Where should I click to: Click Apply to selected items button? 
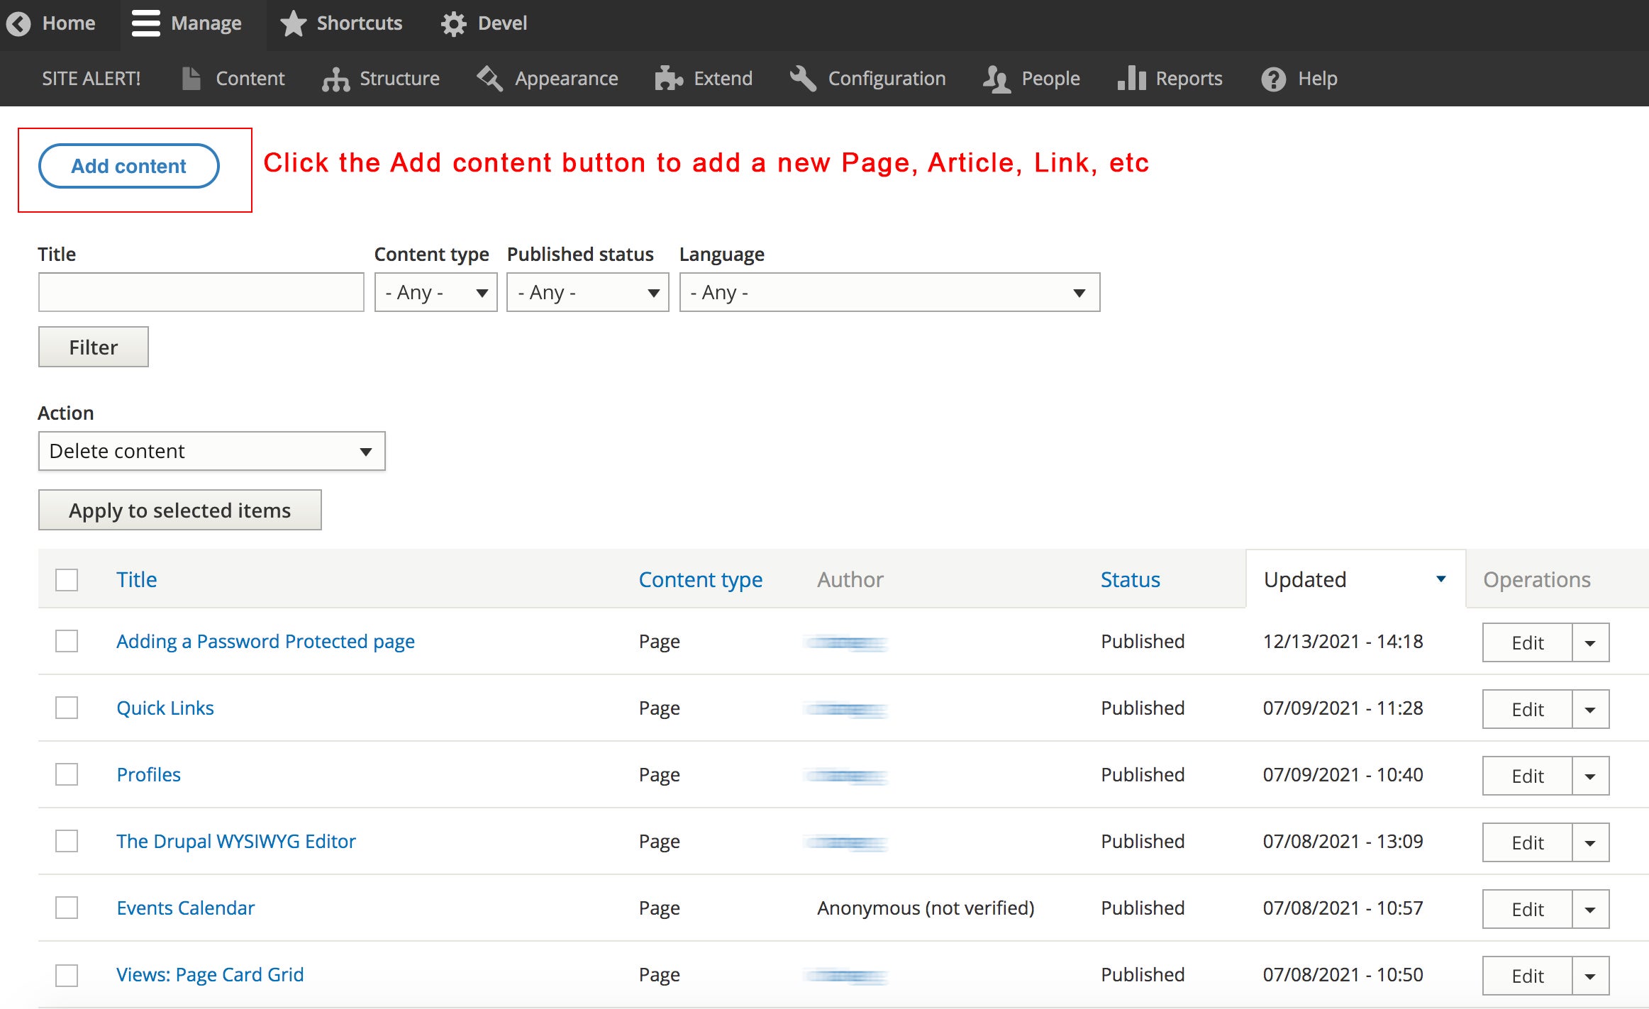click(x=179, y=510)
